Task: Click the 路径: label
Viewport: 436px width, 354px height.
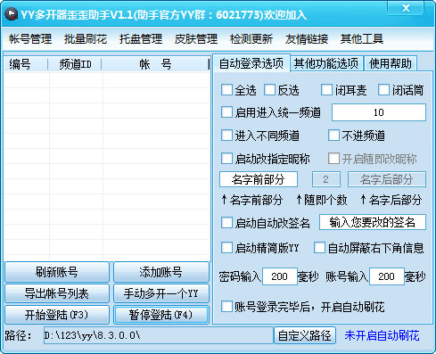Action: 19,335
